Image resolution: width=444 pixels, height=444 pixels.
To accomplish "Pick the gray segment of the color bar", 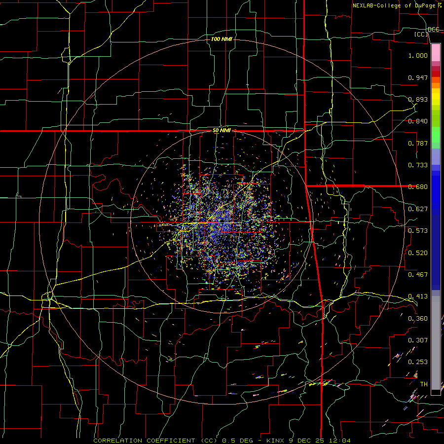I will pos(436,343).
